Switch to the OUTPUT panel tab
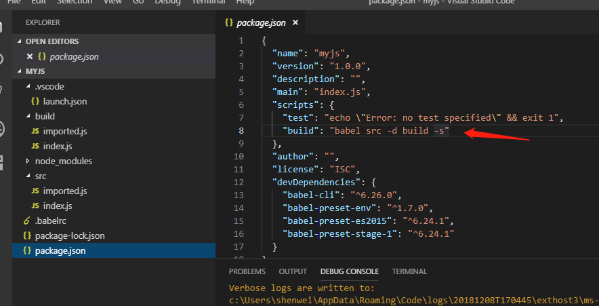 (293, 271)
